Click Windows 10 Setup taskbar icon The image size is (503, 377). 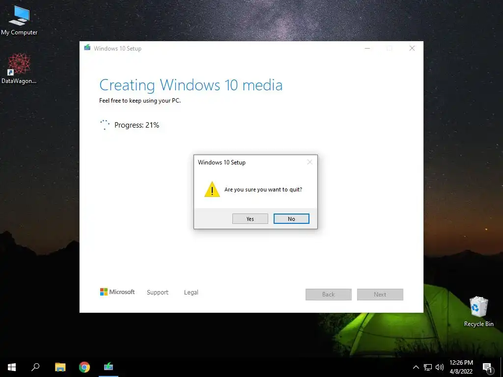coord(109,367)
